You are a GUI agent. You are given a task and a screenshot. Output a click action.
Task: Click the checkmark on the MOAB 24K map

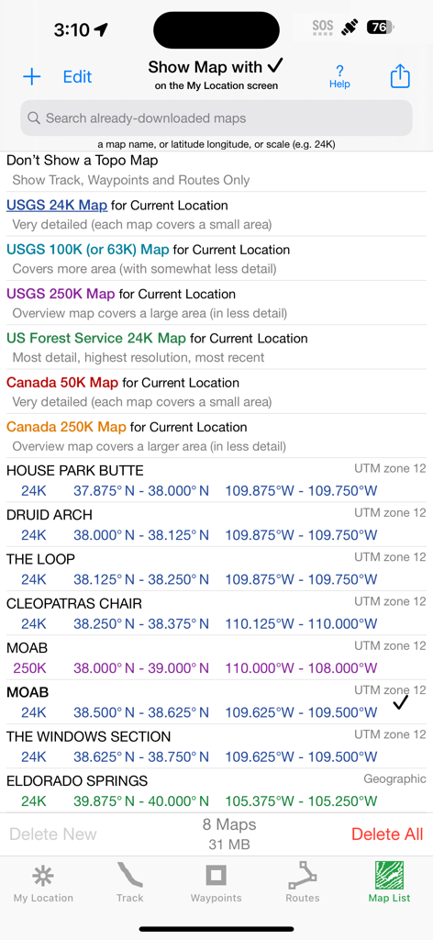[401, 702]
